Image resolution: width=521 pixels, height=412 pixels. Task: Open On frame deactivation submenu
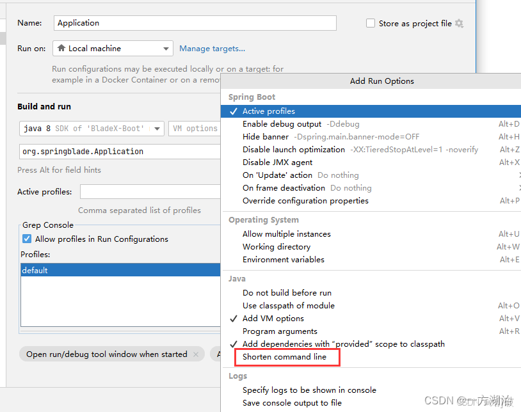(x=371, y=188)
